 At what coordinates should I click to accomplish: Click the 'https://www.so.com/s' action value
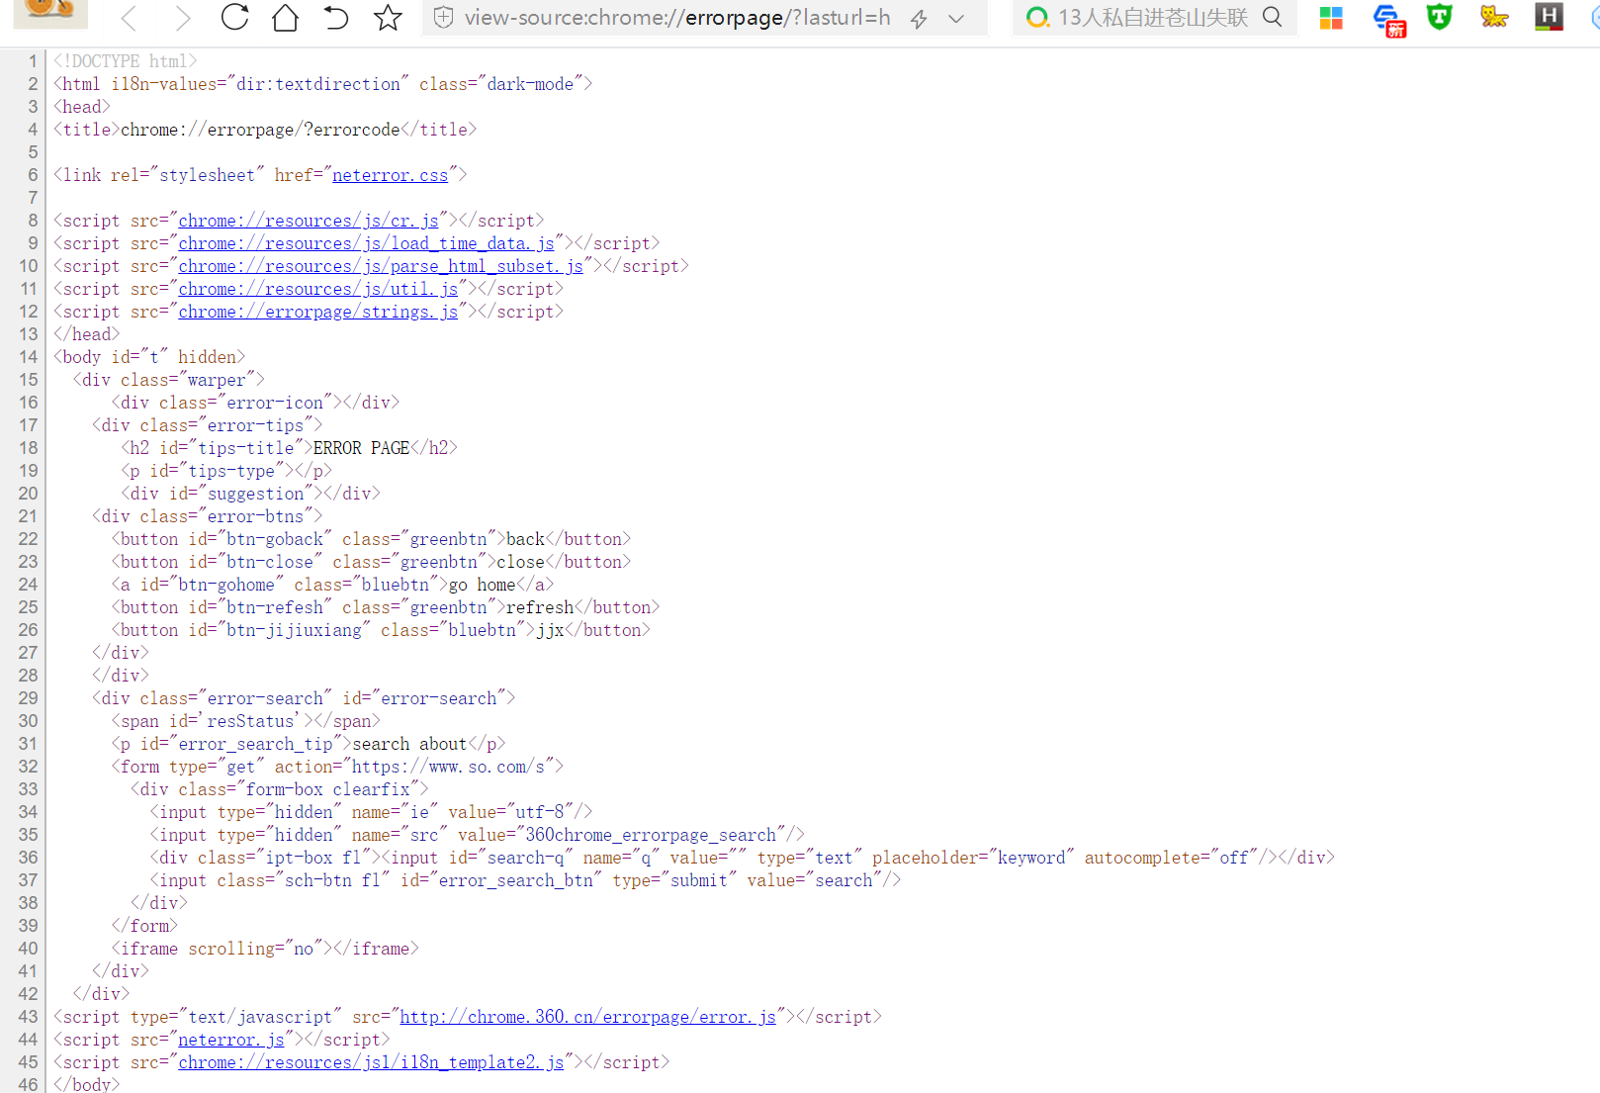[448, 767]
